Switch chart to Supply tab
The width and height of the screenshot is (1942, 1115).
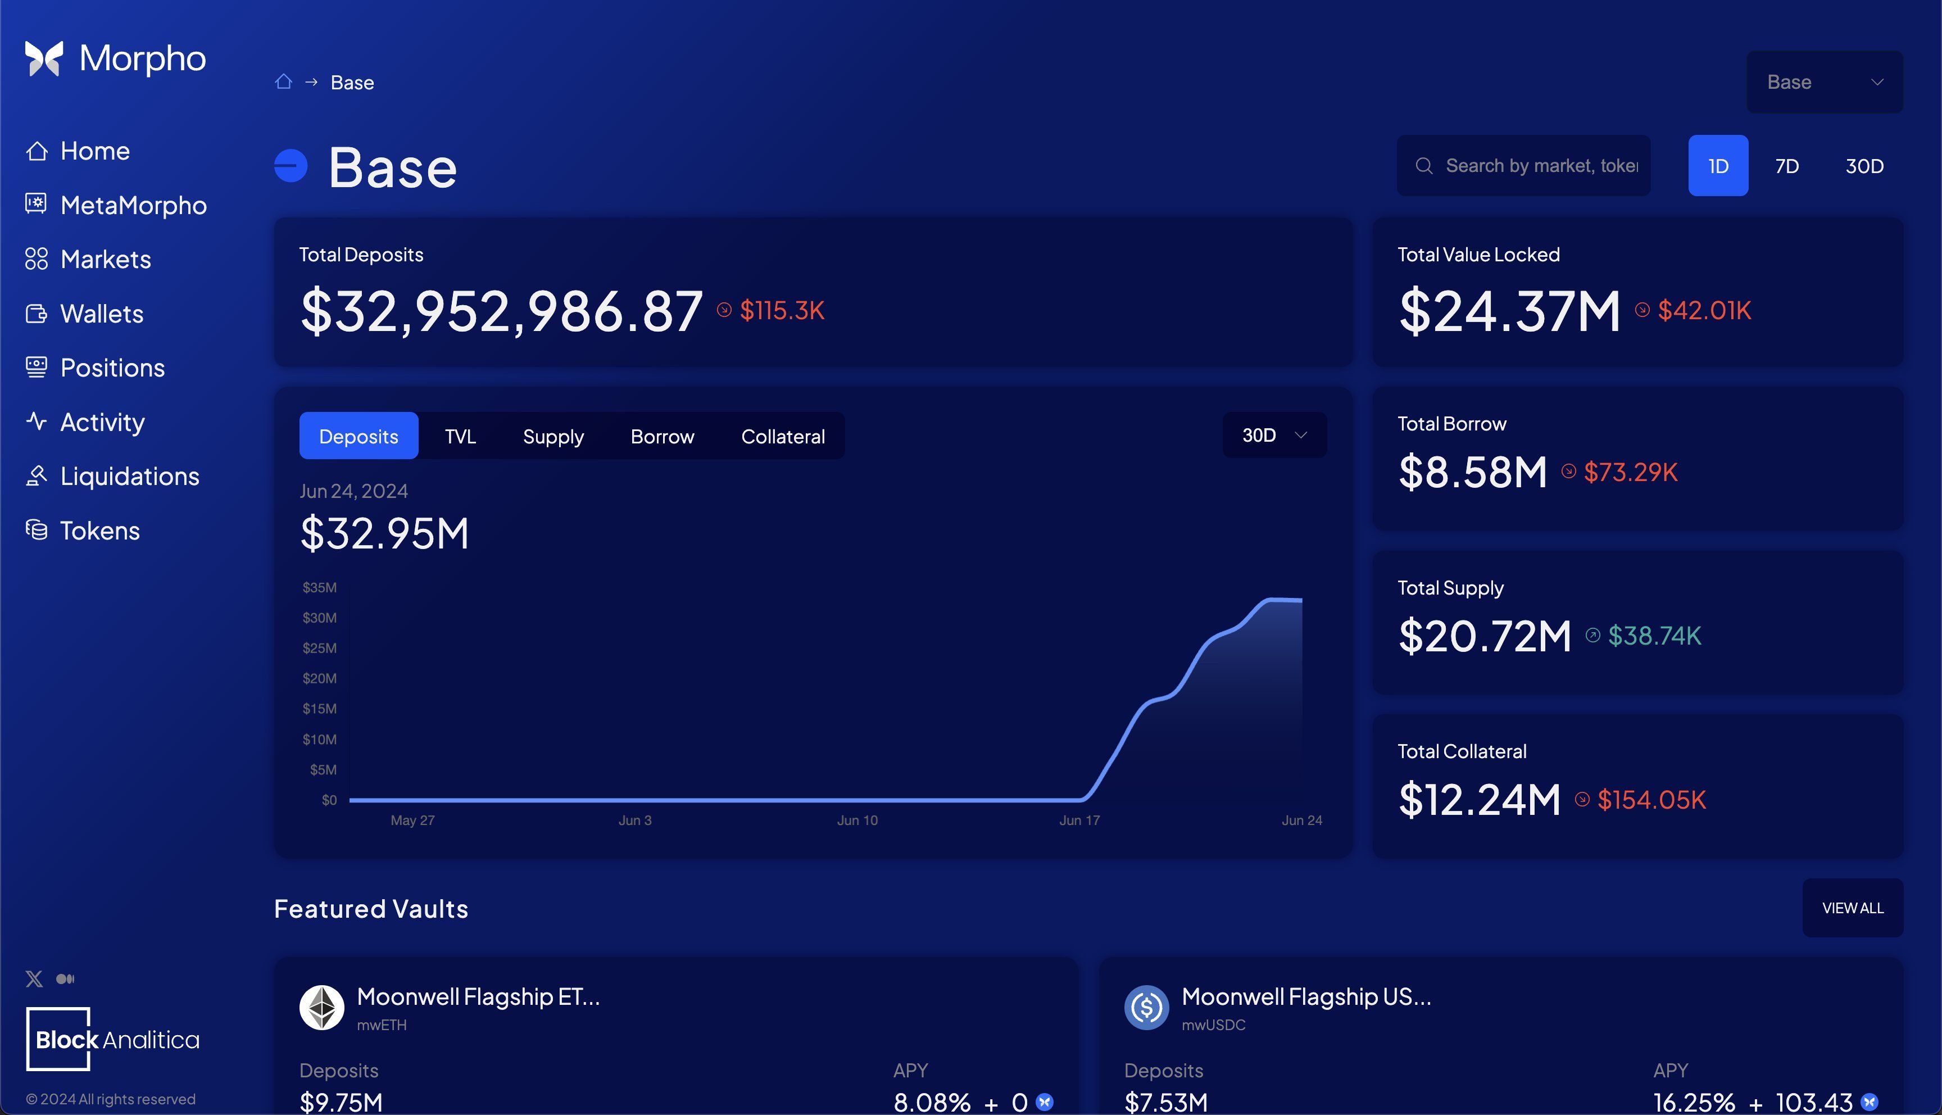[x=553, y=436]
